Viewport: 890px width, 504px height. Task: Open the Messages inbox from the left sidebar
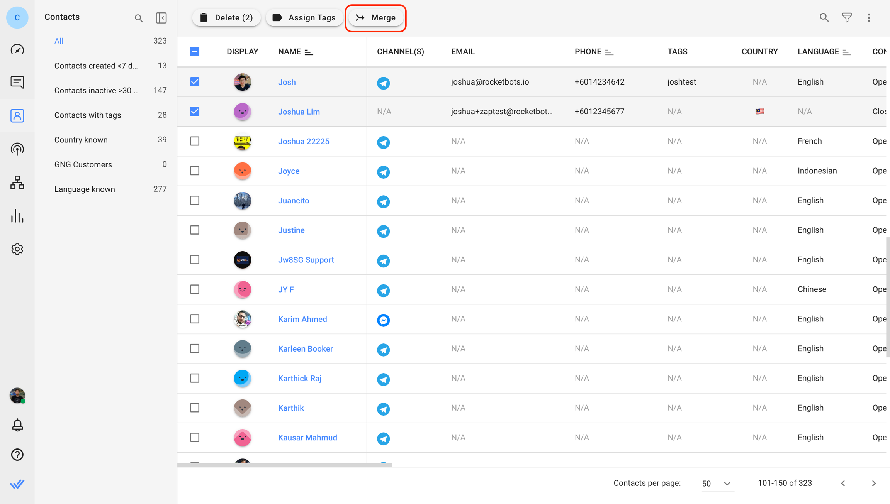click(17, 82)
